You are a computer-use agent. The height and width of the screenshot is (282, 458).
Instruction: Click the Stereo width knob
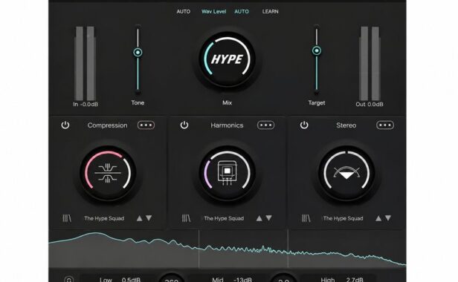346,173
